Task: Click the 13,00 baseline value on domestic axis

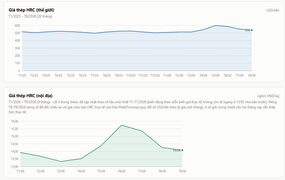Action: click(15, 167)
